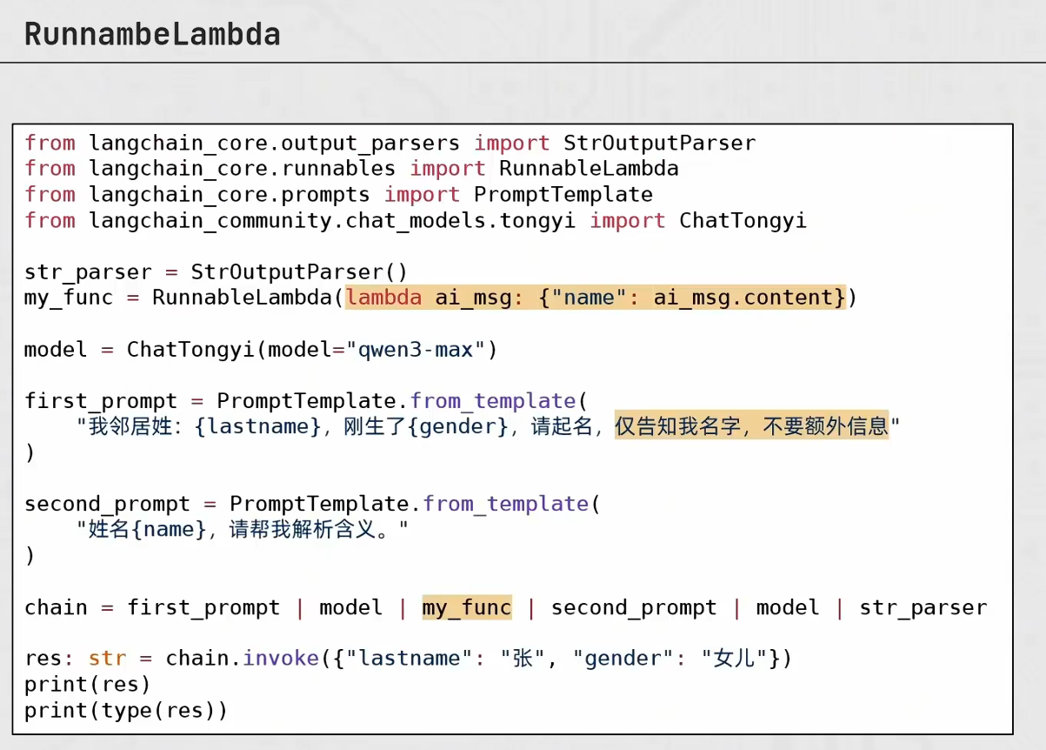Click second_prompt in the chain pipeline

[x=634, y=607]
